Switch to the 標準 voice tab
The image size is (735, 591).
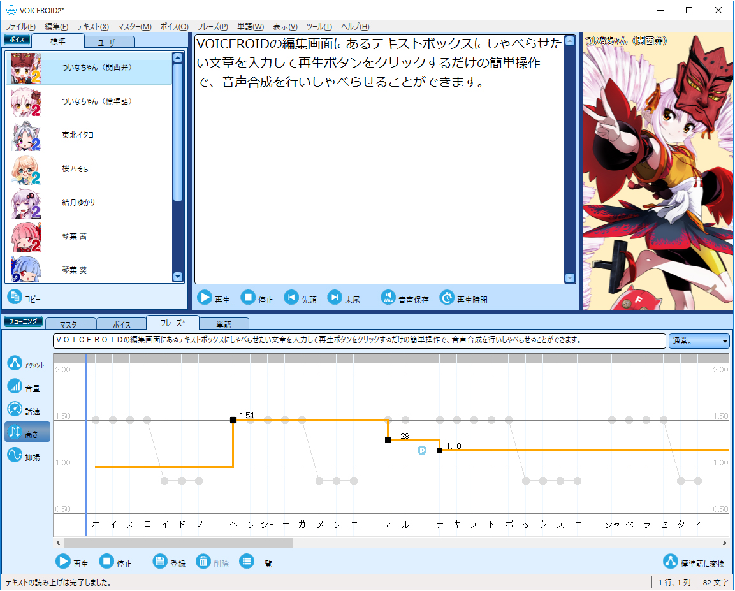click(x=58, y=41)
